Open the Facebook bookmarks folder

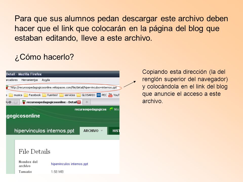tap(32, 95)
